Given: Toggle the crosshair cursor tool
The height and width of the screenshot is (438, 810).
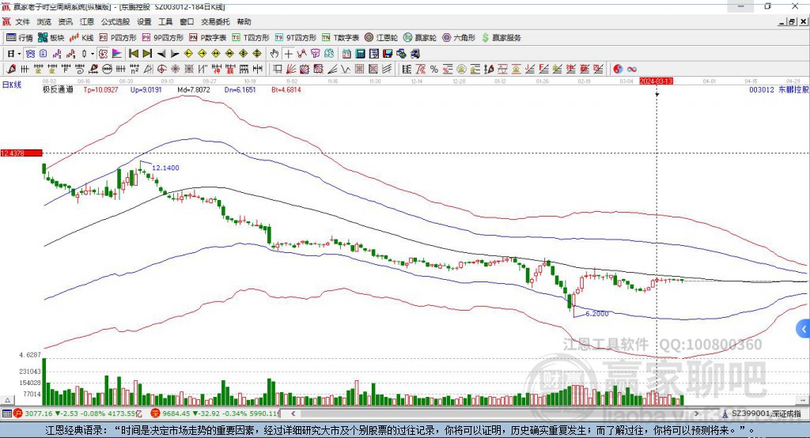Looking at the screenshot, I should pyautogui.click(x=288, y=54).
